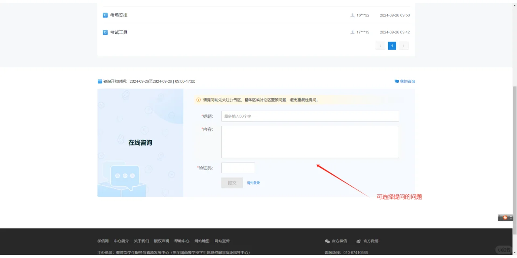This screenshot has width=517, height=258.
Task: Visit the 学信网 footer link
Action: click(x=103, y=241)
